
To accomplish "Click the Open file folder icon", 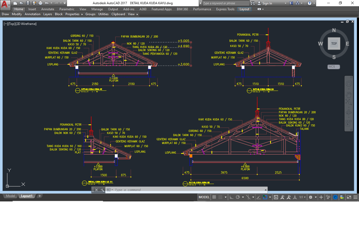I will click(22, 3).
